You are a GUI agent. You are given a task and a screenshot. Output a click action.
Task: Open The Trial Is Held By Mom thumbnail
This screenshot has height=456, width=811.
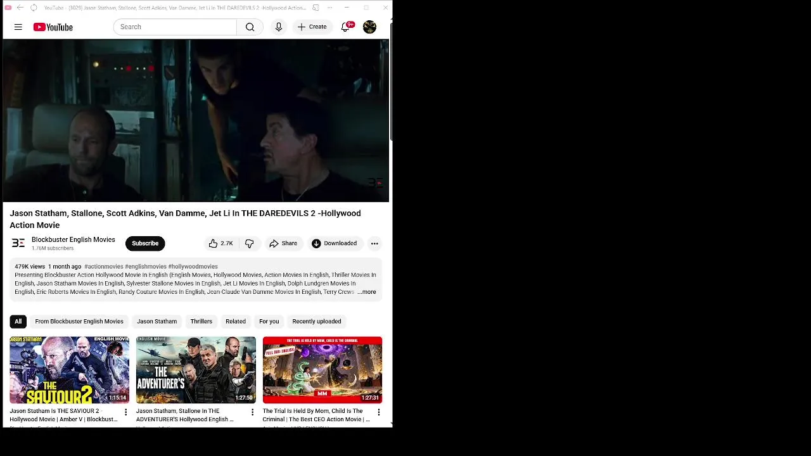pyautogui.click(x=322, y=370)
